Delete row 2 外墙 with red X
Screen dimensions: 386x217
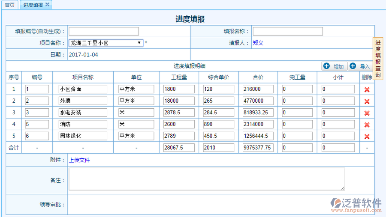point(367,101)
